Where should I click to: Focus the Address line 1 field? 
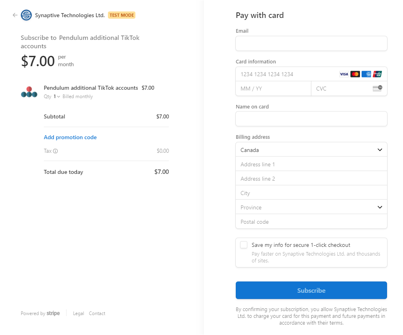311,164
